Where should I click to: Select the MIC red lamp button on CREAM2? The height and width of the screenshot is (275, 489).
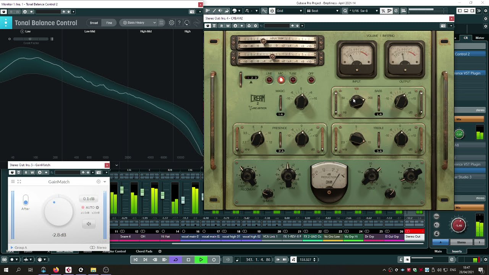pos(281,80)
